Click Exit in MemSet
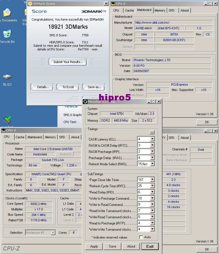The image size is (219, 254). [150, 246]
